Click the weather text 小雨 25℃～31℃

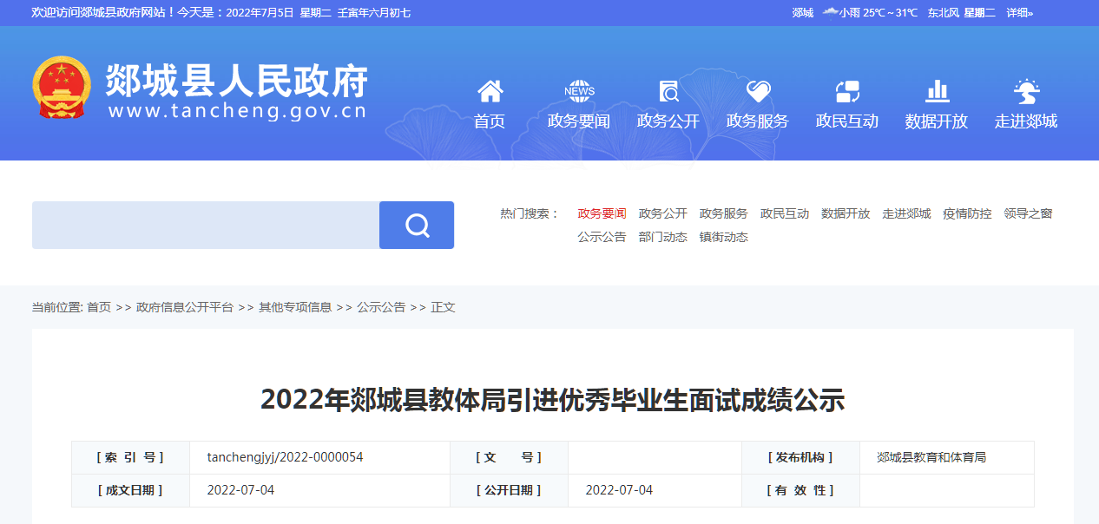(879, 12)
